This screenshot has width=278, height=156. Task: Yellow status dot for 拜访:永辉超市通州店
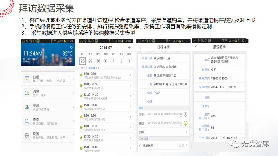81,117
